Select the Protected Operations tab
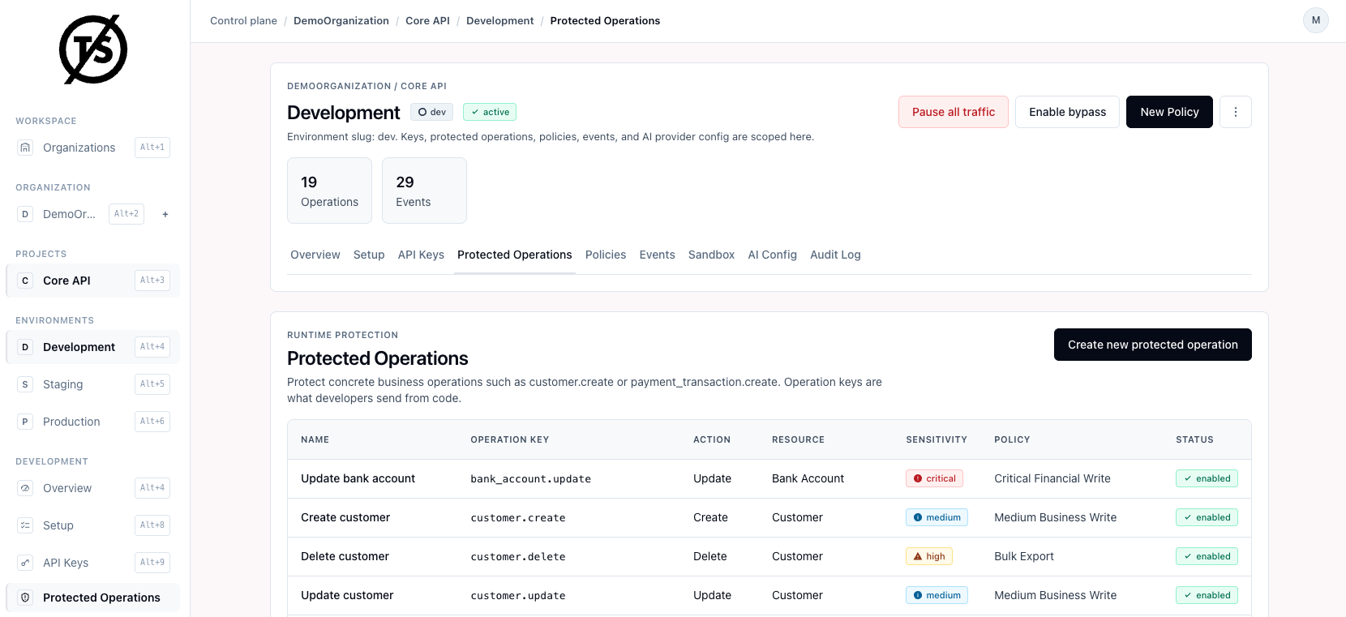The width and height of the screenshot is (1346, 617). coord(515,255)
